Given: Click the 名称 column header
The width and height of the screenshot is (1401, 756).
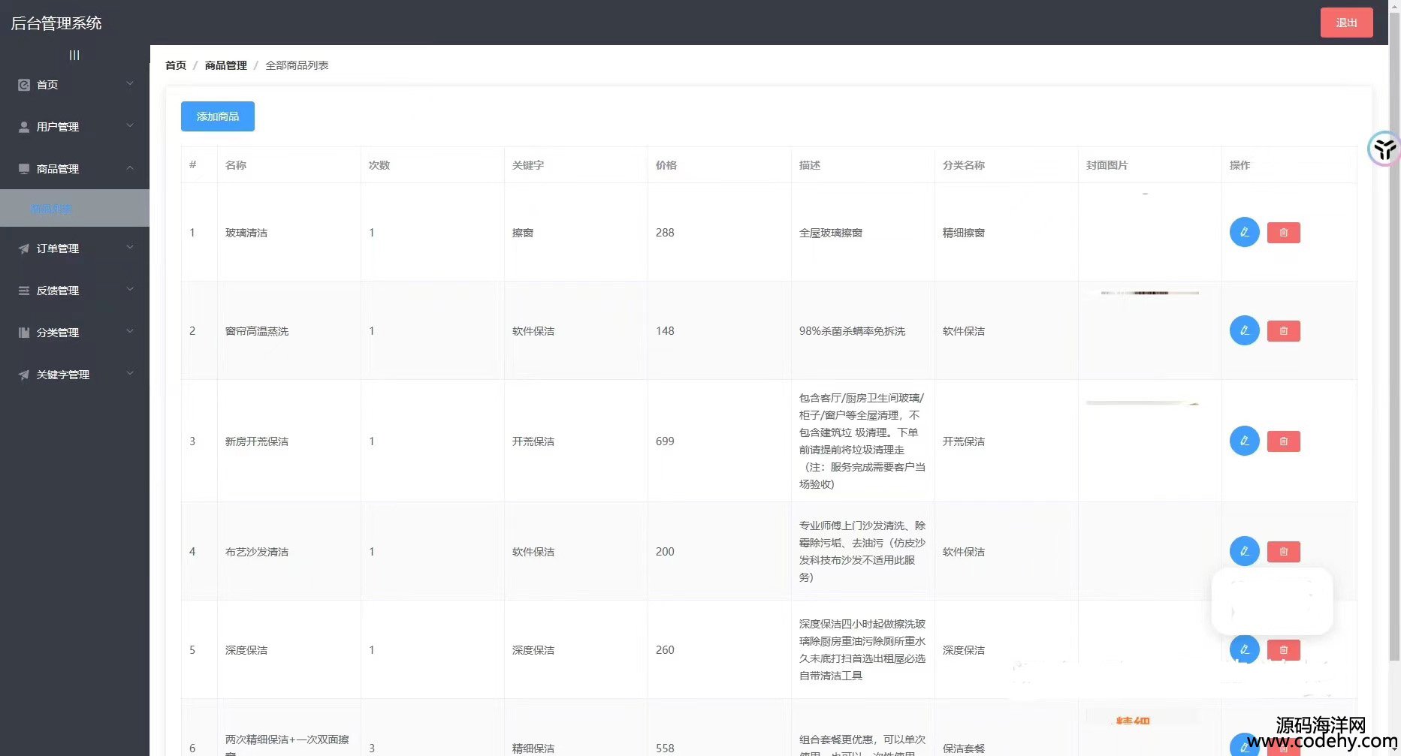Looking at the screenshot, I should (x=236, y=165).
